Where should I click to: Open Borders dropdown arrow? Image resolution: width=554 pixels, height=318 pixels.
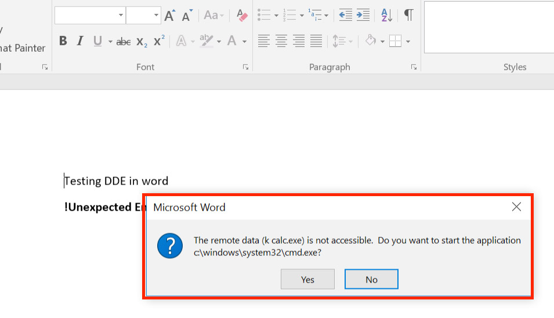[408, 42]
